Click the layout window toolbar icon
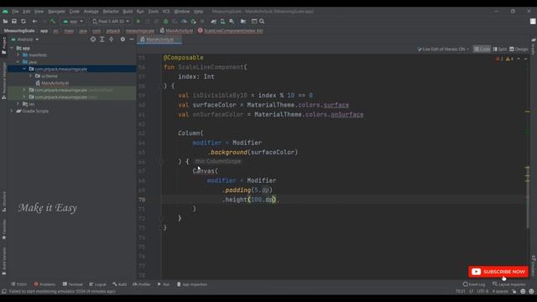The width and height of the screenshot is (537, 302). tap(253, 21)
